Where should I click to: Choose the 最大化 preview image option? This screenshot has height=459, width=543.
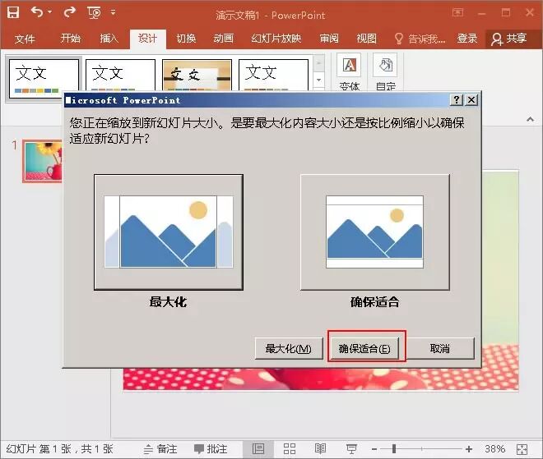(x=169, y=232)
